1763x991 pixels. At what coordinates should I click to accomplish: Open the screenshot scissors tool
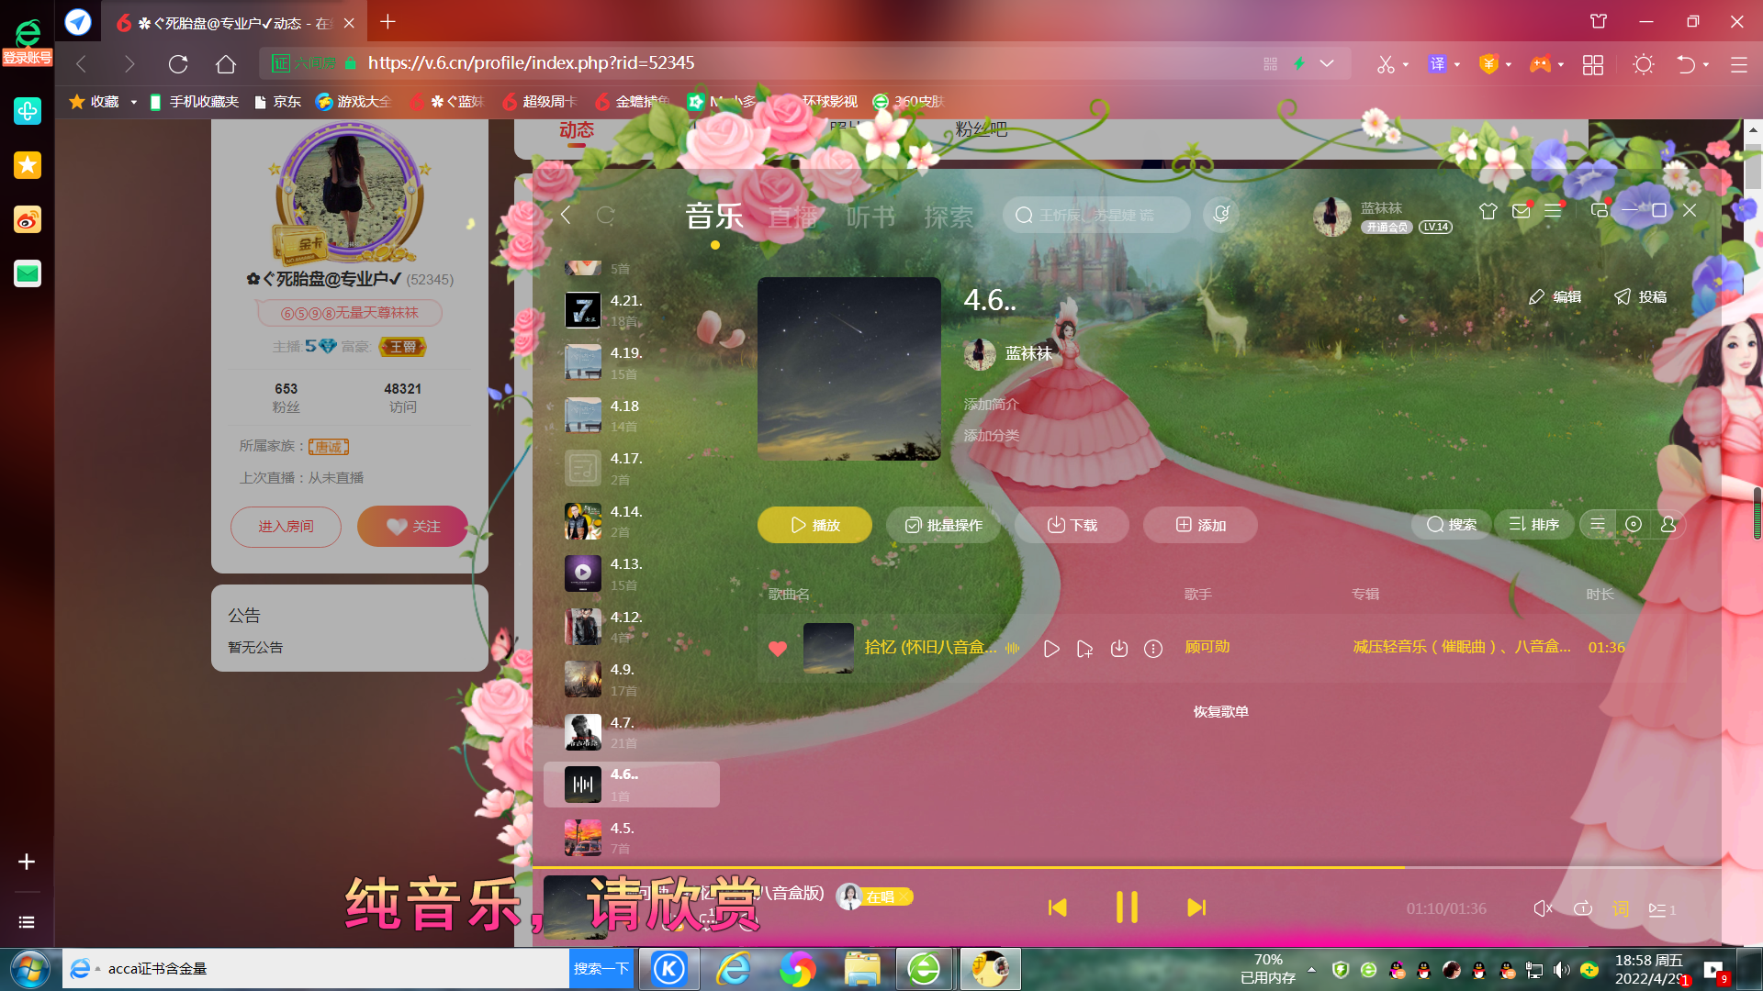[1386, 64]
